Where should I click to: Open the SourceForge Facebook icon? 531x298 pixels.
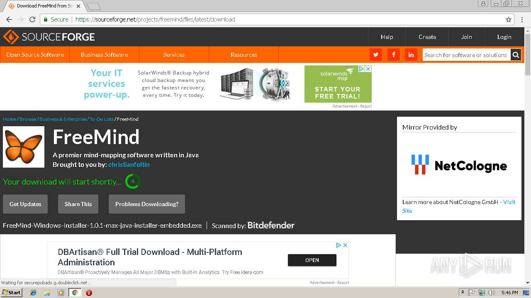point(393,55)
